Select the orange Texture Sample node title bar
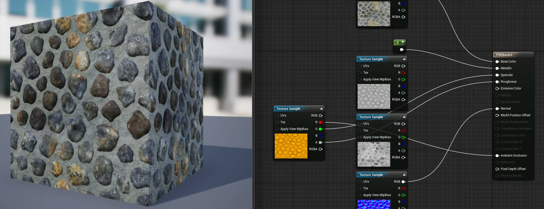Screen dimensions: 544x209 click(x=299, y=108)
